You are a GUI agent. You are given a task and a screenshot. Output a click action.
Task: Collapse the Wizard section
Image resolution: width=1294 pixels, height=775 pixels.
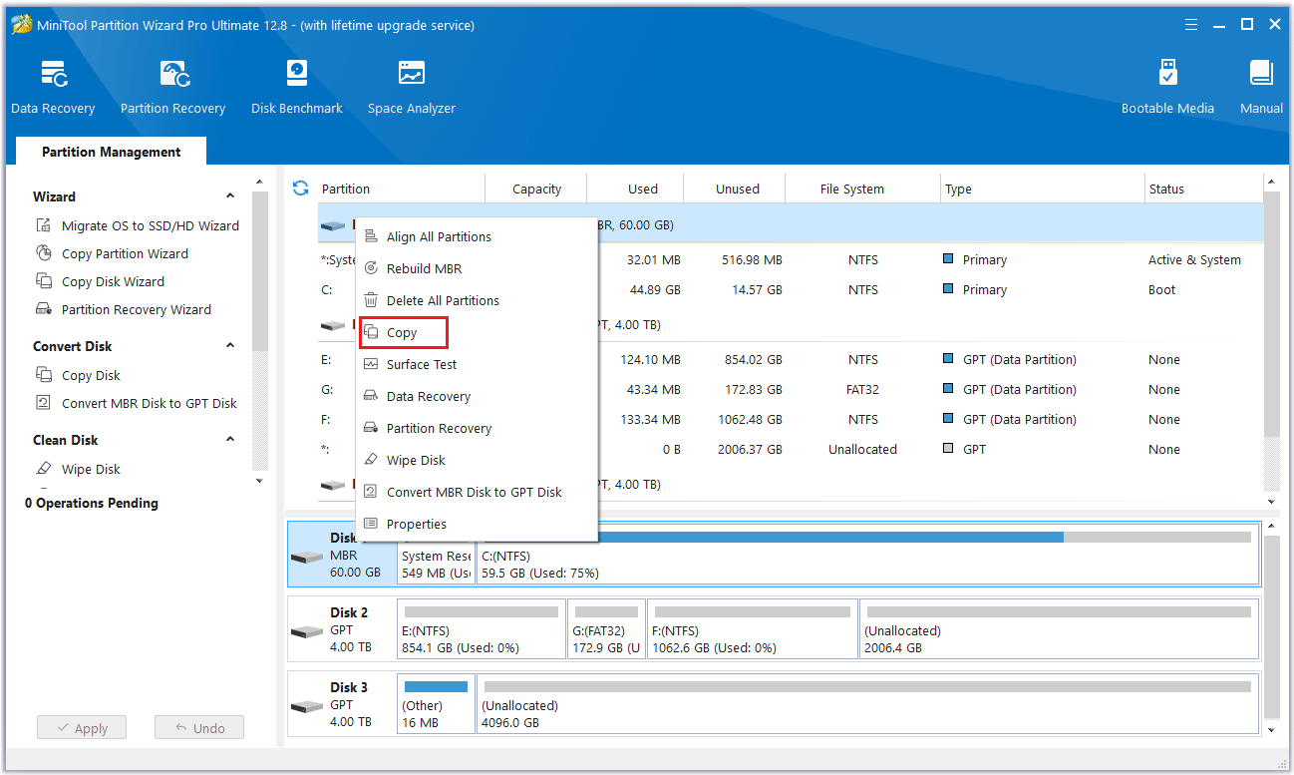[230, 196]
